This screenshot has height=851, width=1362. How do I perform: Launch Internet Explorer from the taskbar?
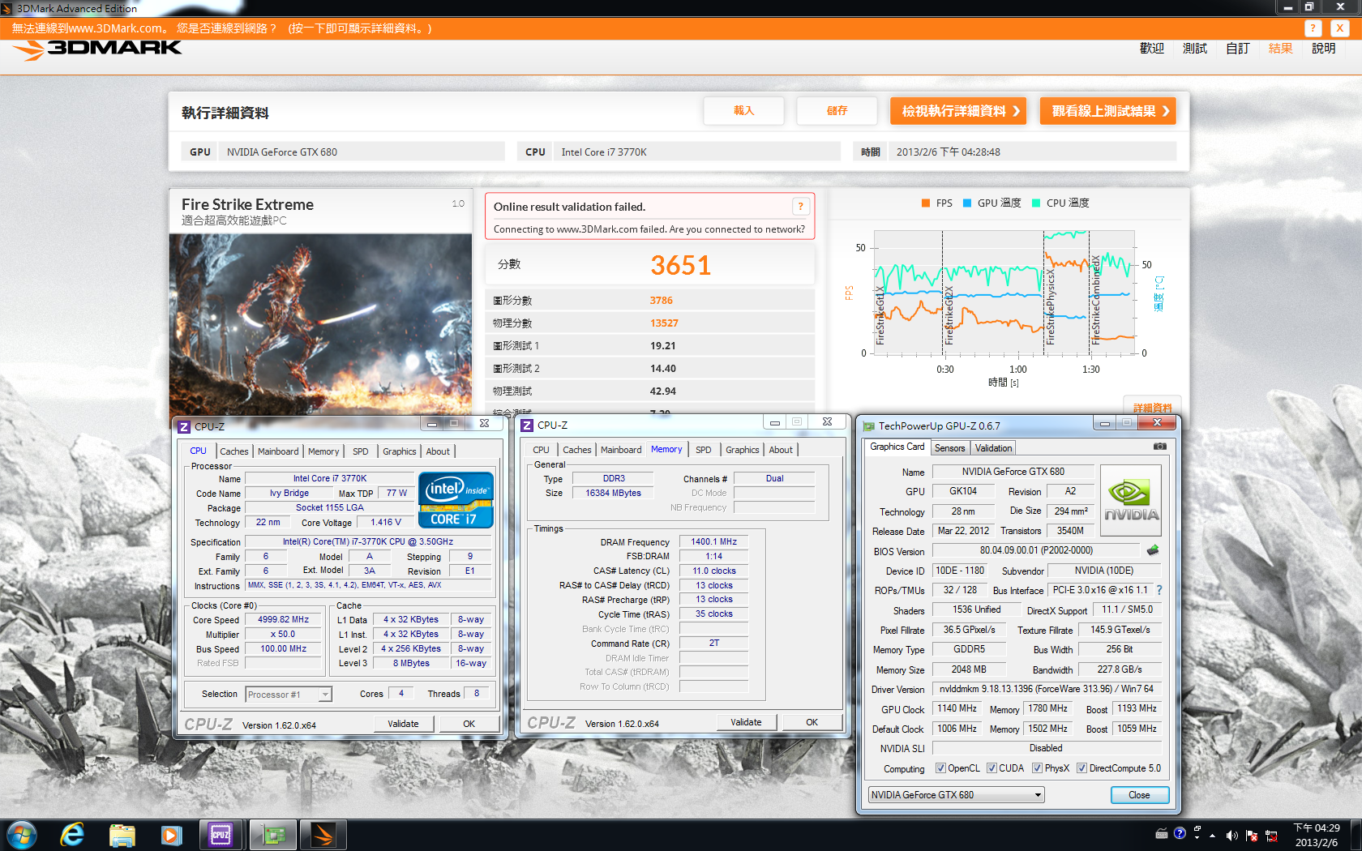pyautogui.click(x=72, y=835)
